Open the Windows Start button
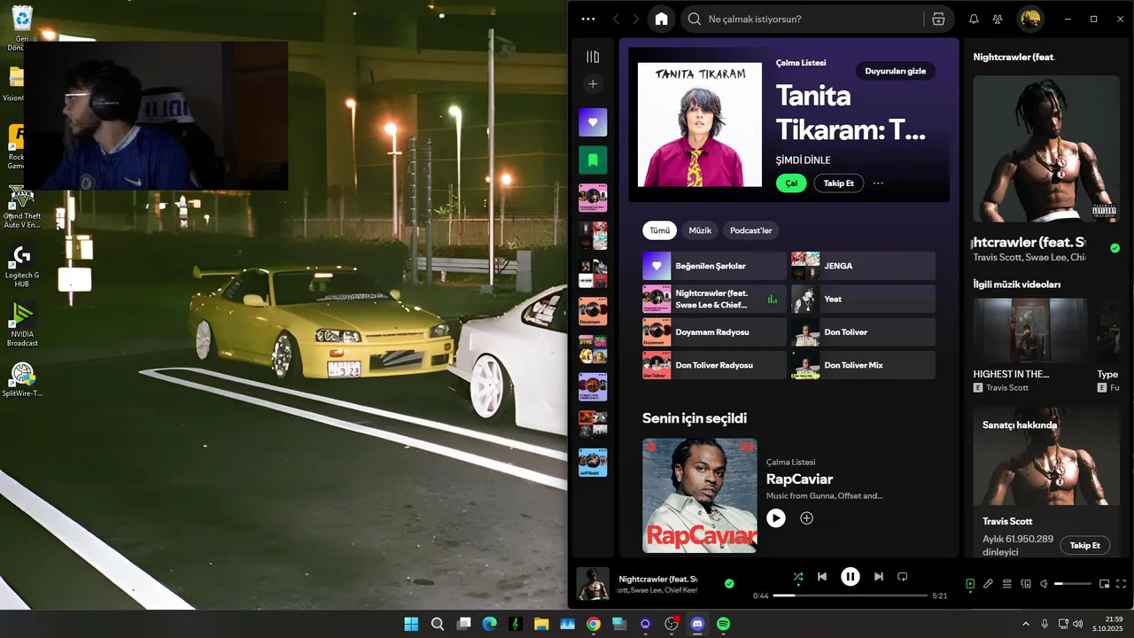 pos(411,624)
